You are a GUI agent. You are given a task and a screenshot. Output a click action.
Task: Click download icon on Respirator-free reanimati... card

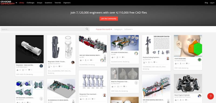click(86, 99)
